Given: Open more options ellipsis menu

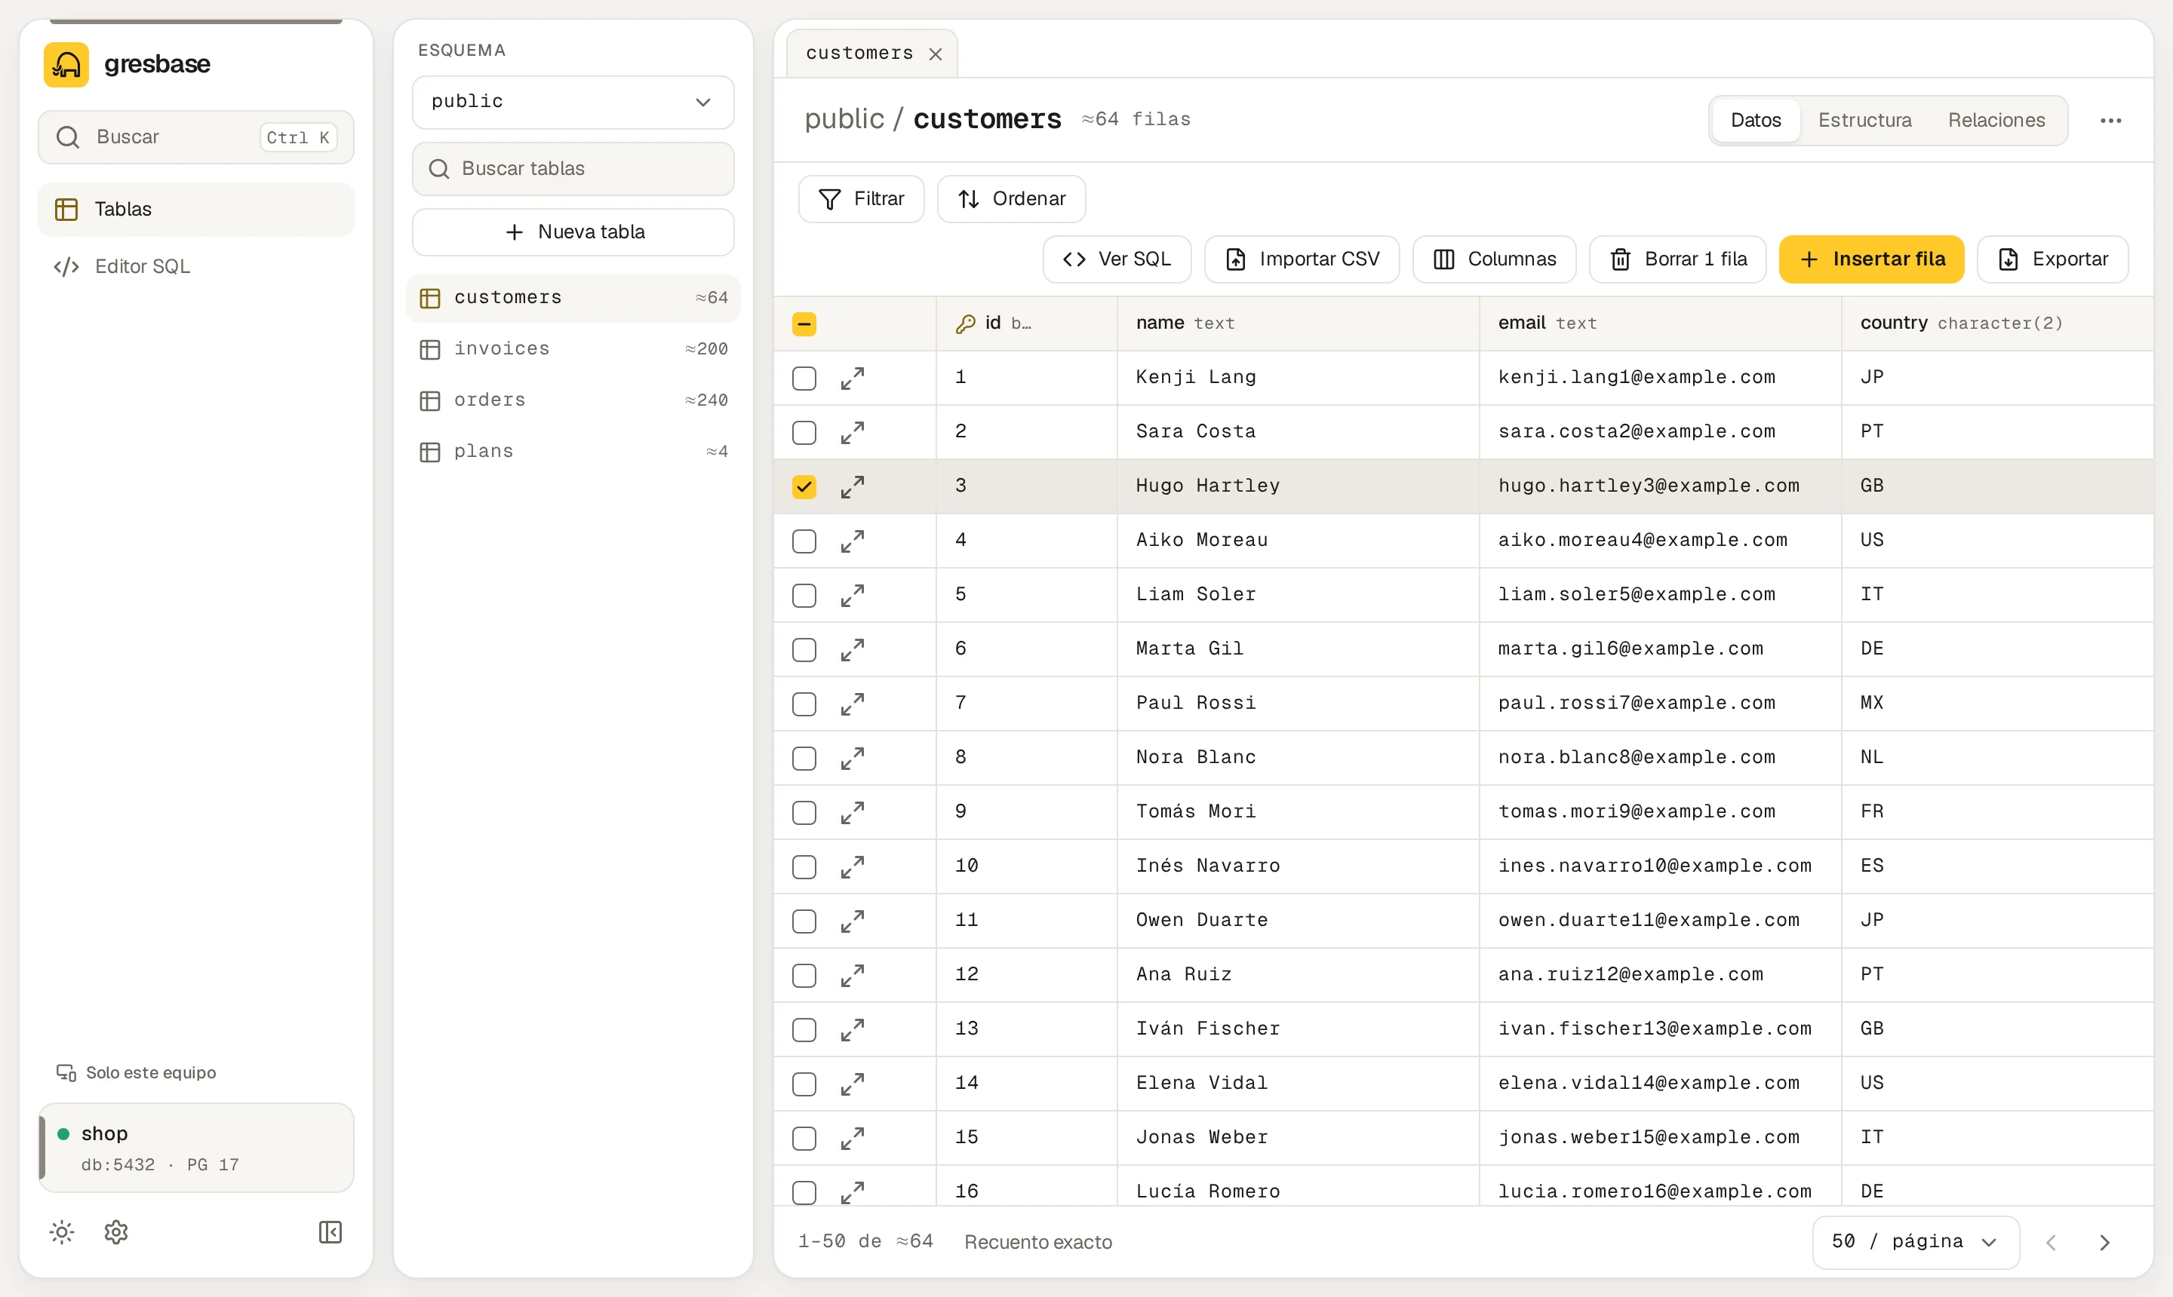Looking at the screenshot, I should [2110, 121].
